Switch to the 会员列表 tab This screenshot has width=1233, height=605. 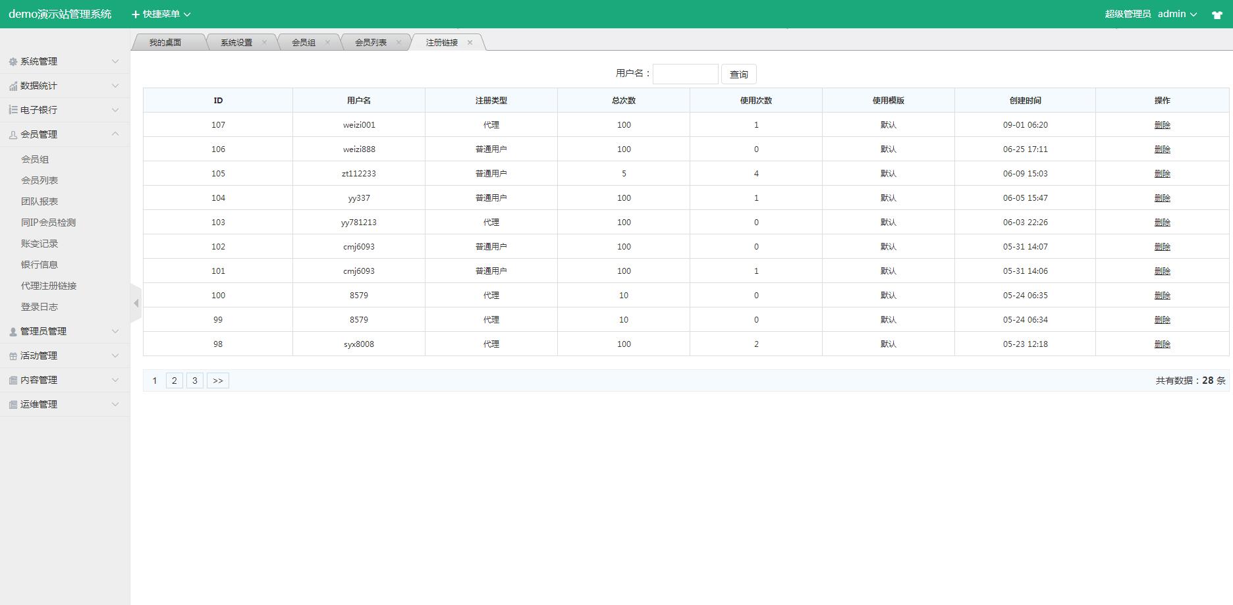coord(371,42)
